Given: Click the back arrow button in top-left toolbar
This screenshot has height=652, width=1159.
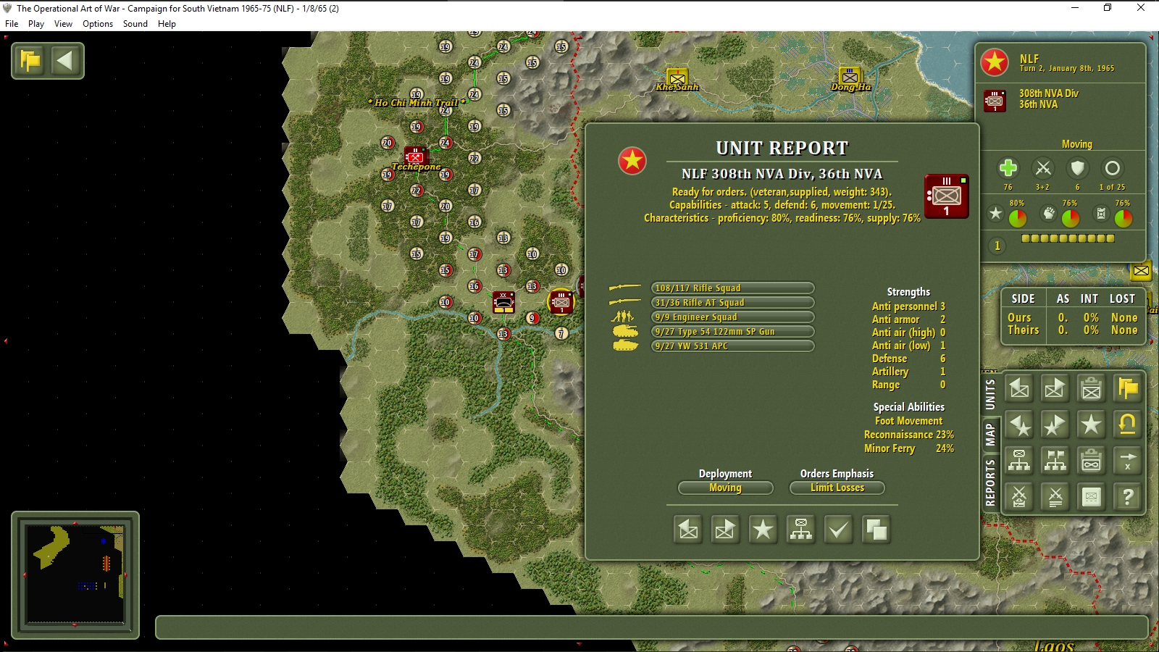Looking at the screenshot, I should tap(65, 61).
